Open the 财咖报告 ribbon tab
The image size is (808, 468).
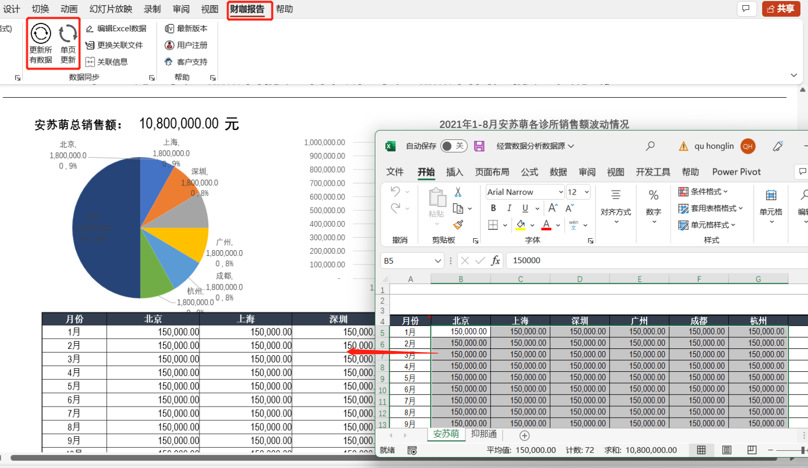point(248,9)
